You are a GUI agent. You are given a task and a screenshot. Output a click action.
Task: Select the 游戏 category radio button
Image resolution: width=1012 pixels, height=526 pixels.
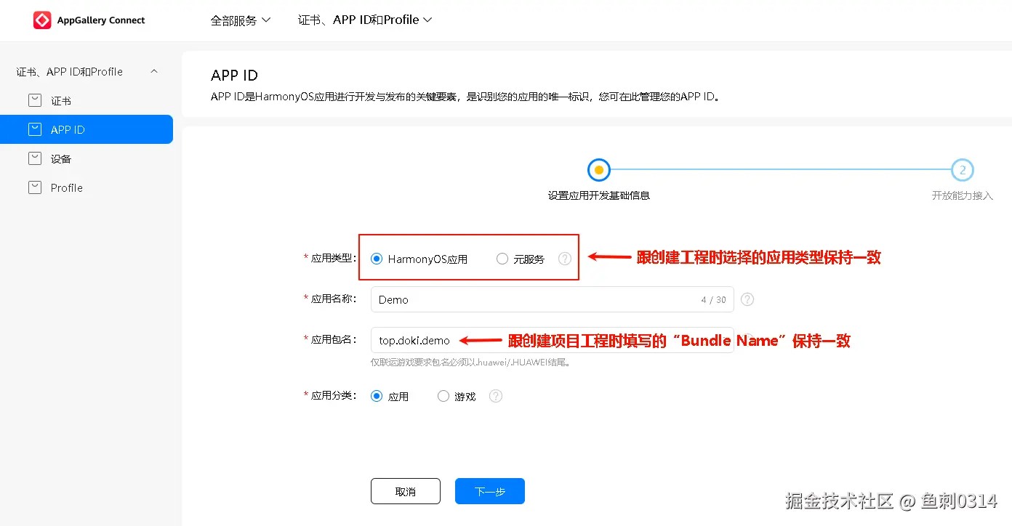[x=443, y=396]
